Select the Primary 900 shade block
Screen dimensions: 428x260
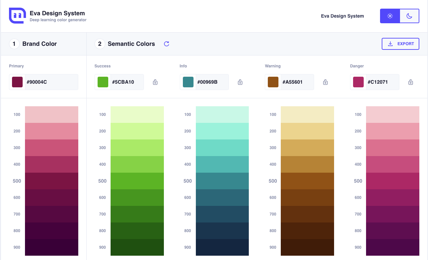pos(52,247)
